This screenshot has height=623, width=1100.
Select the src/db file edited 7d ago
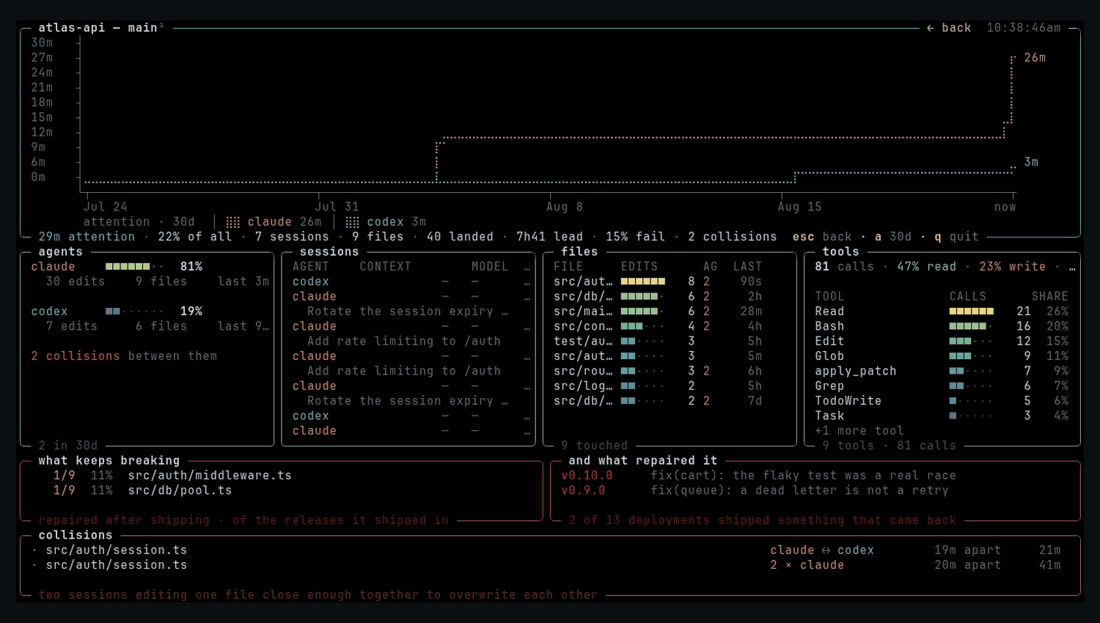[x=658, y=401]
